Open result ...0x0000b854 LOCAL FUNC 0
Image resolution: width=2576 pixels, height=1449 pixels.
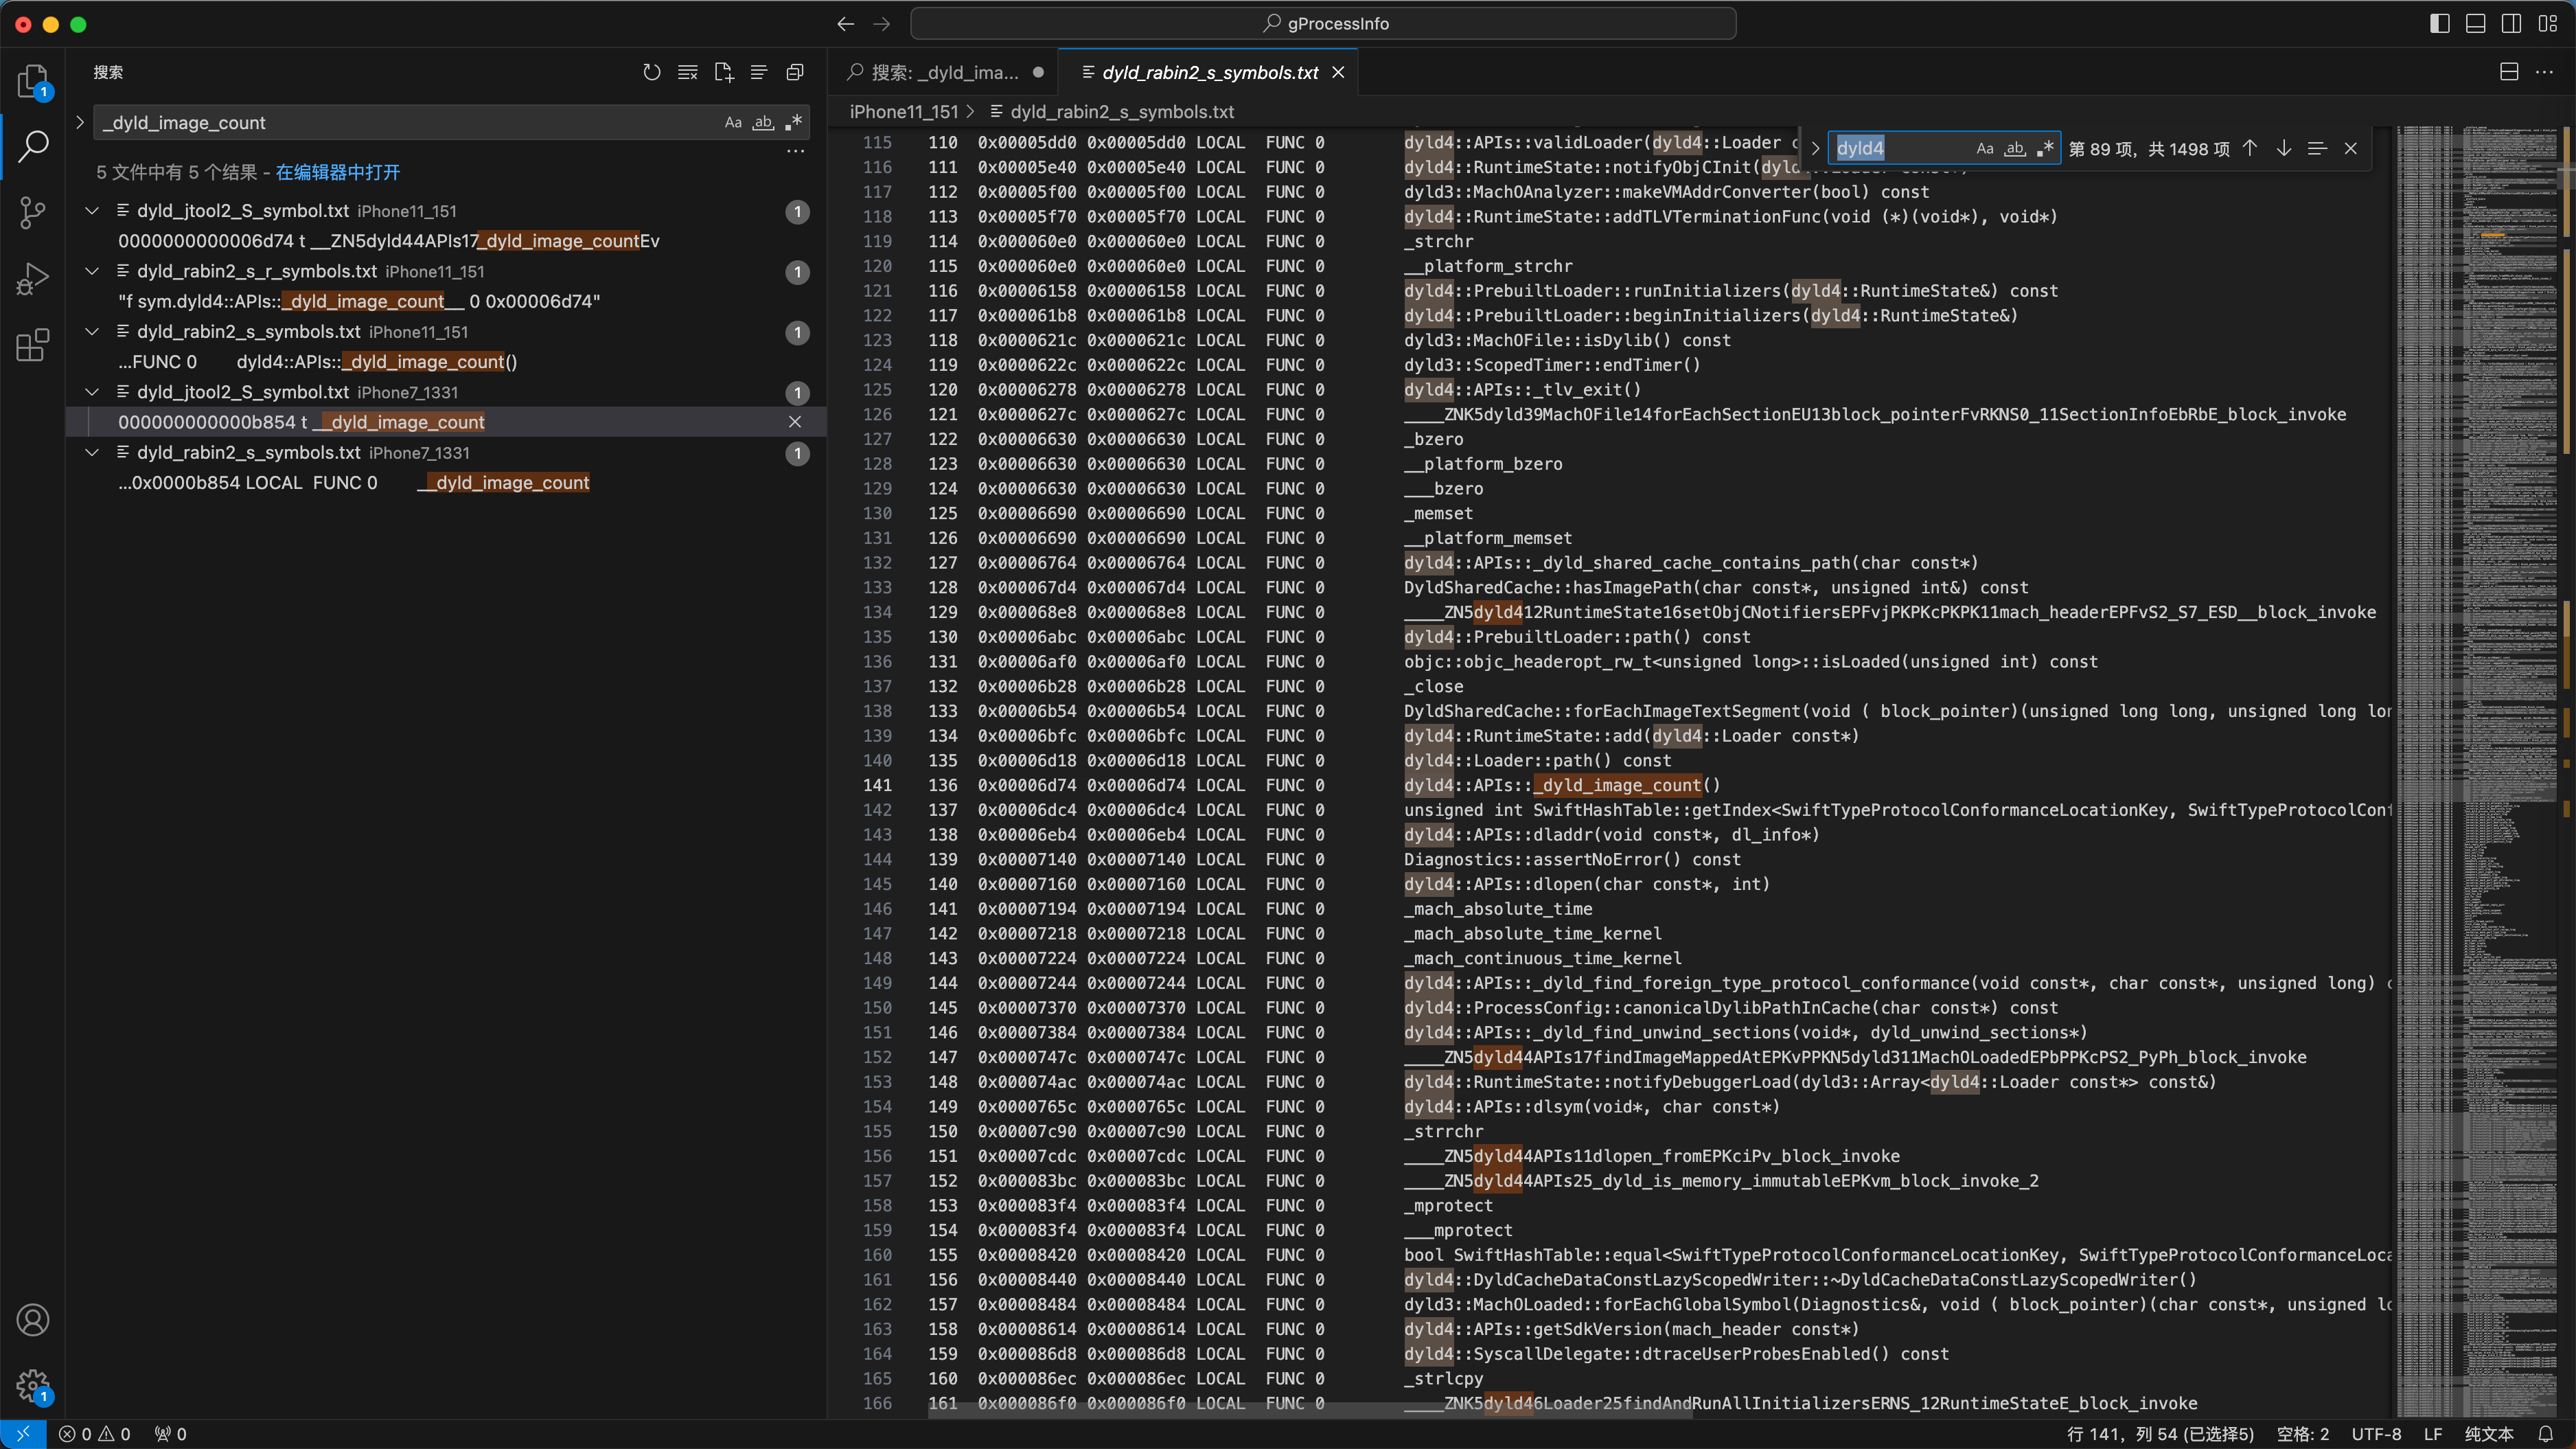click(x=354, y=483)
